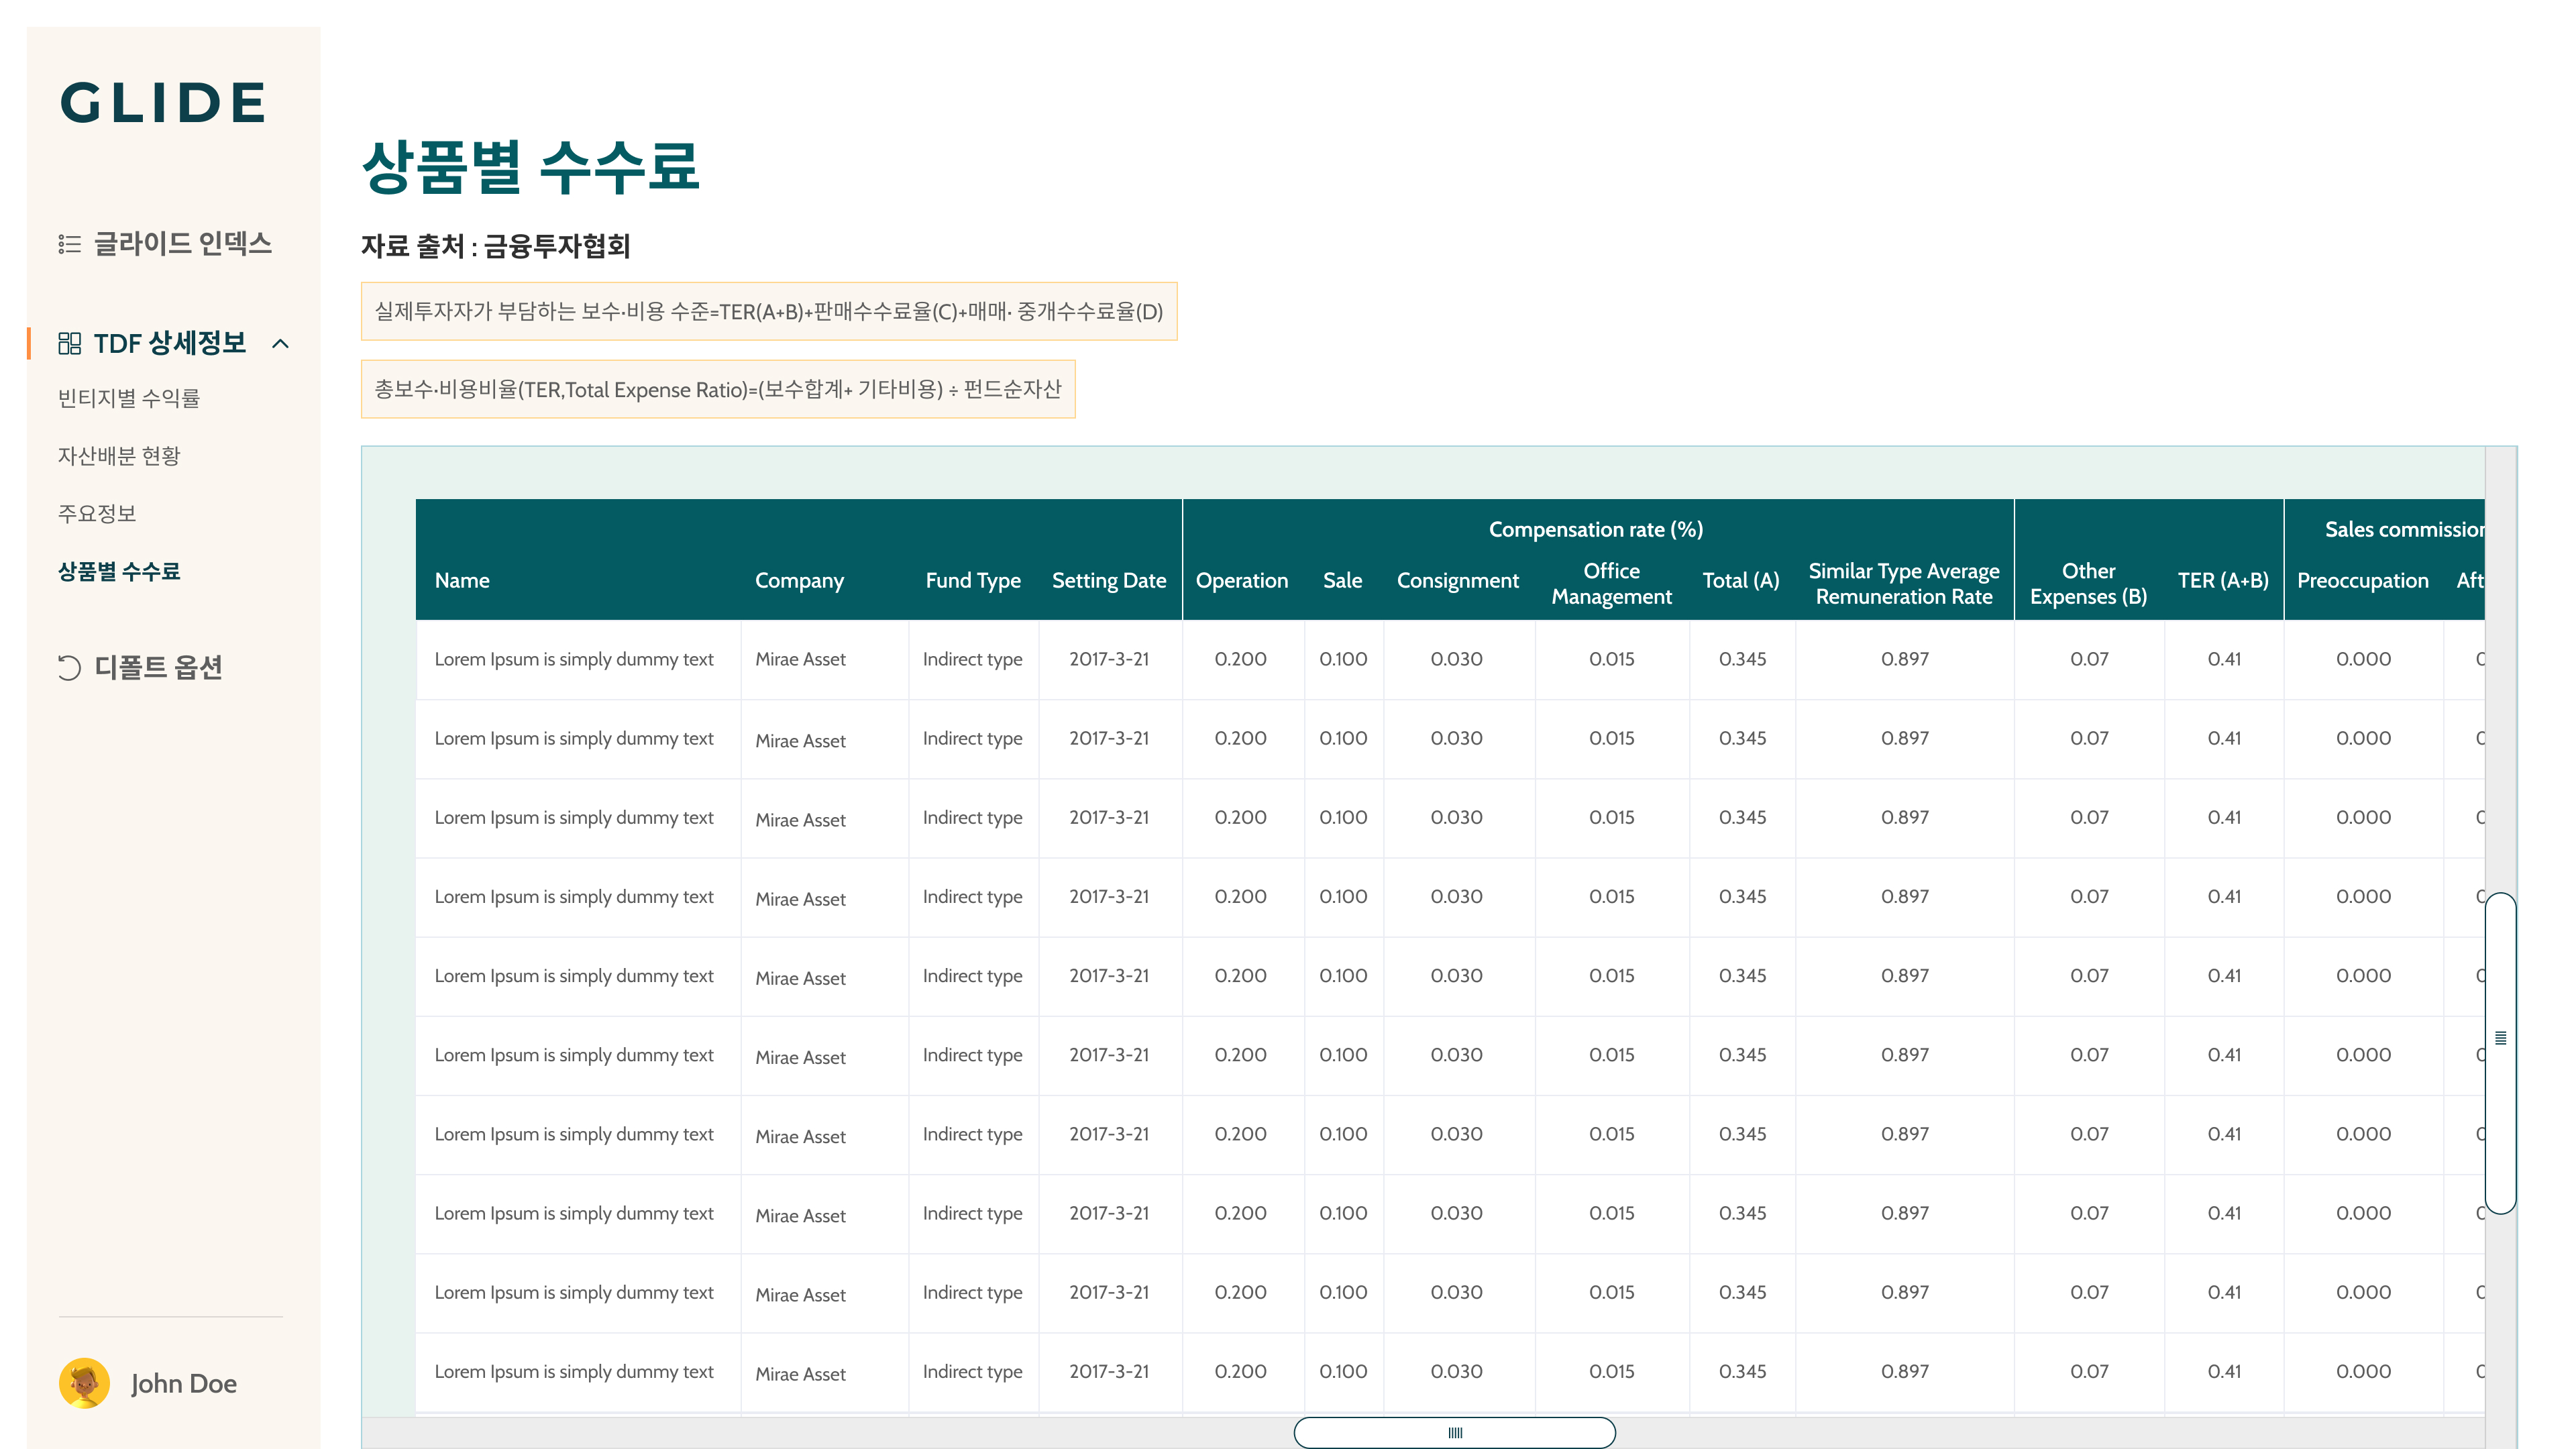2576x1449 pixels.
Task: Click John Doe's avatar image
Action: (84, 1383)
